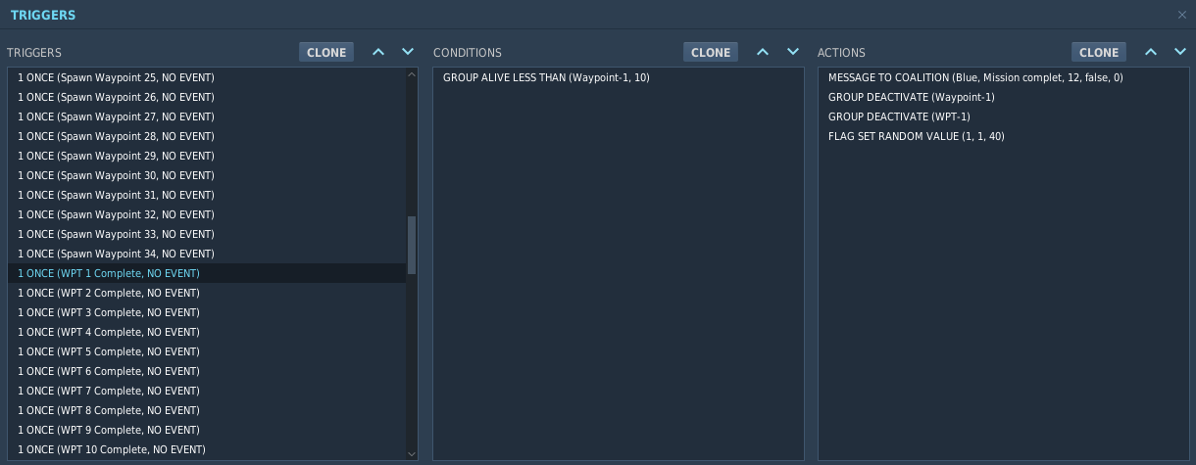
Task: Select trigger Spawn Waypoint 26
Action: pyautogui.click(x=207, y=97)
